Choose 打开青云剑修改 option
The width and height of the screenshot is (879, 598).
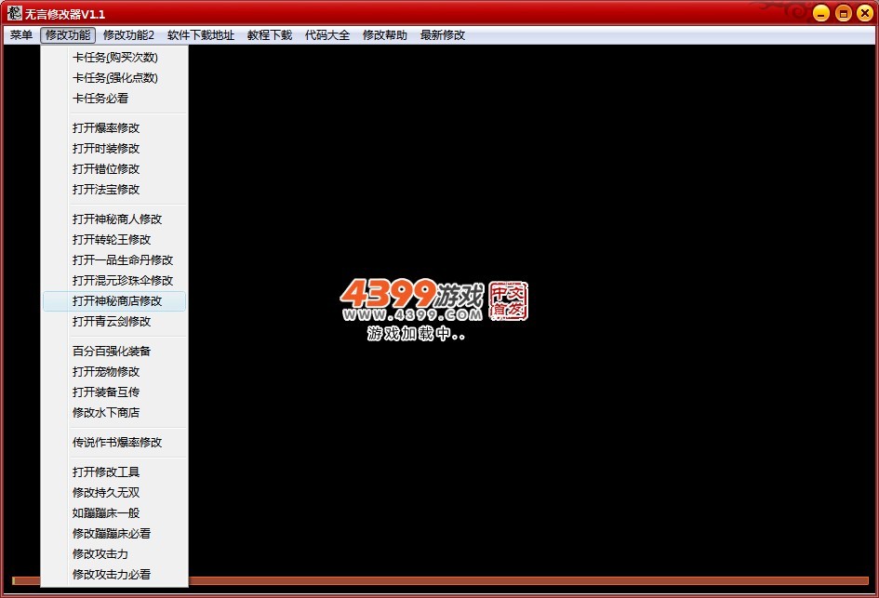click(x=114, y=322)
